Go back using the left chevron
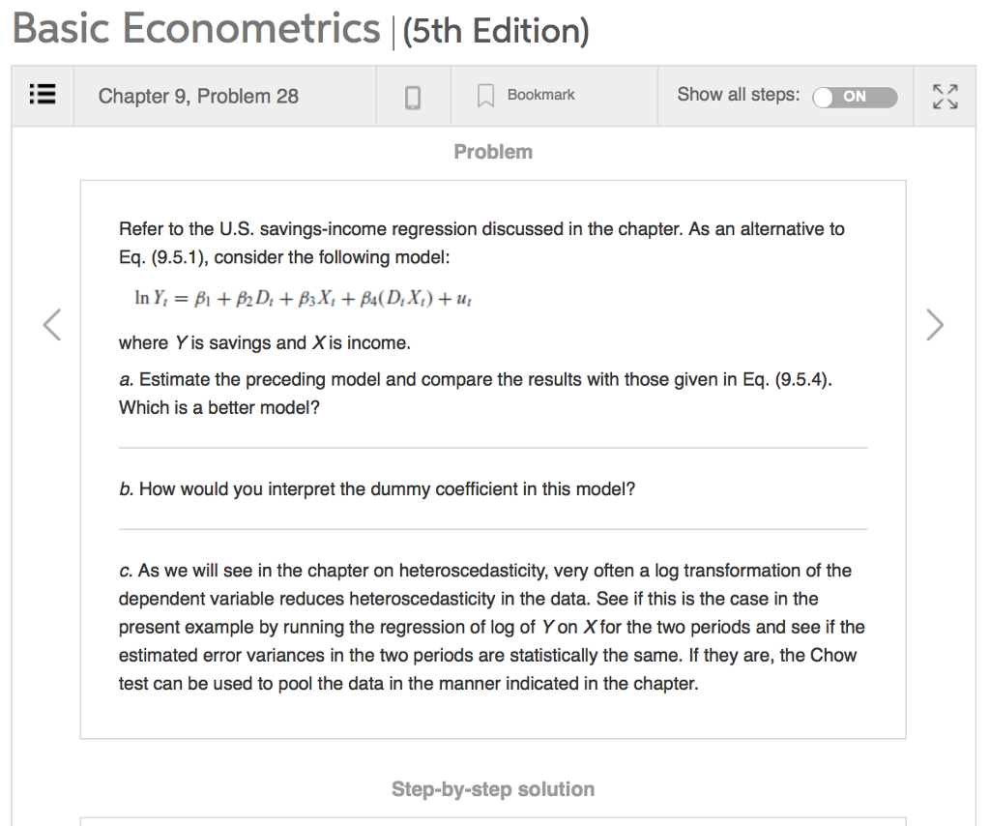Viewport: 990px width, 826px height. click(53, 325)
